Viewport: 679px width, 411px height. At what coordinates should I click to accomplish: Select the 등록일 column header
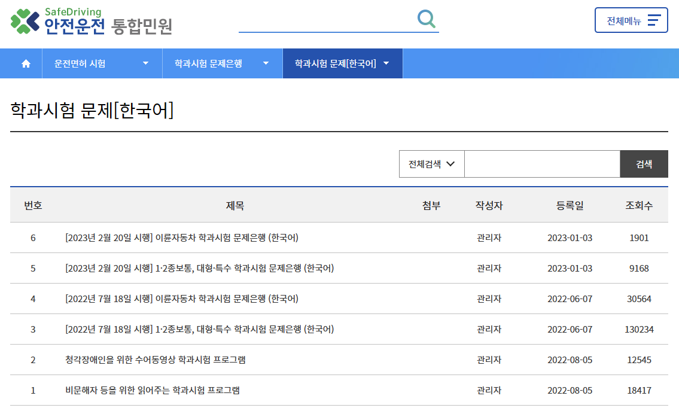570,206
